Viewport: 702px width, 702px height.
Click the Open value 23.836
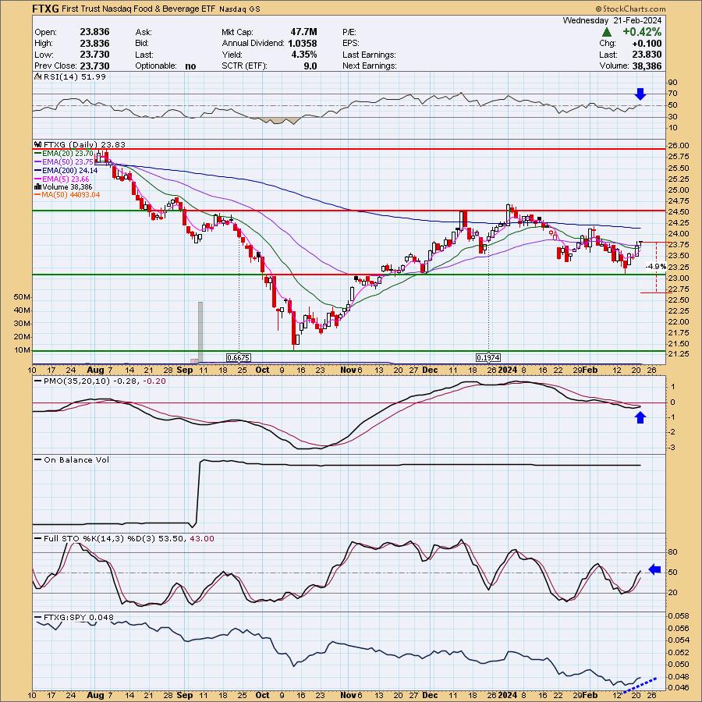94,32
